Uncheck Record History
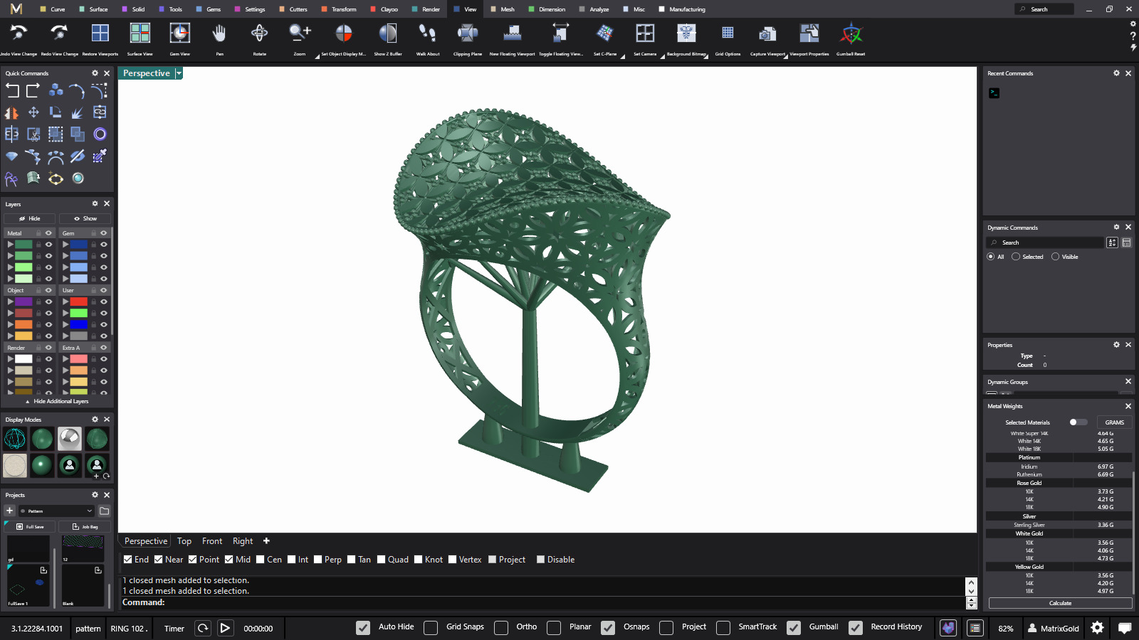The height and width of the screenshot is (640, 1139). click(856, 628)
